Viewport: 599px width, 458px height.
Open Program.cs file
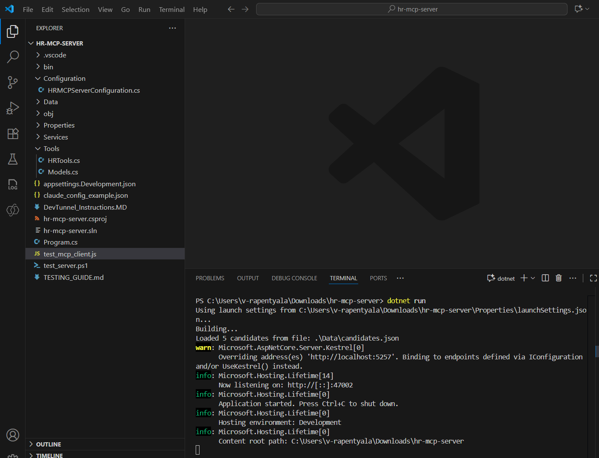(60, 242)
